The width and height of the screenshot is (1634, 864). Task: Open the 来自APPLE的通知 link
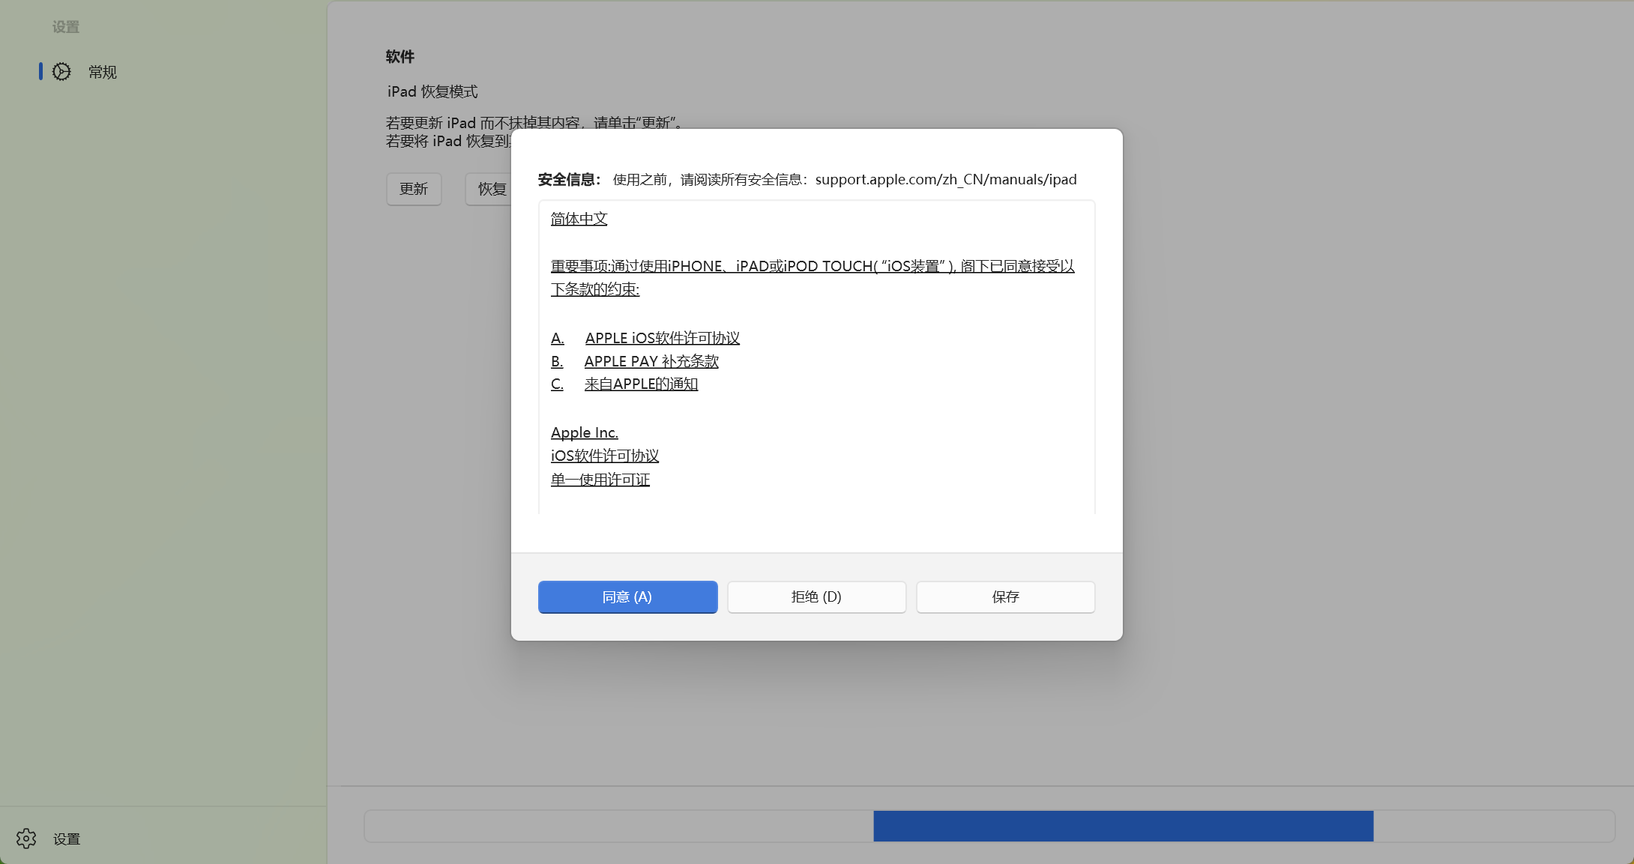641,384
